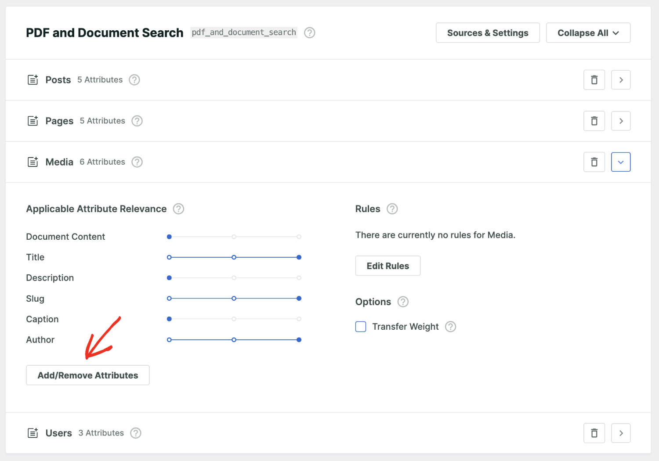Viewport: 659px width, 461px height.
Task: Click the help icon next to Rules
Action: coord(392,209)
